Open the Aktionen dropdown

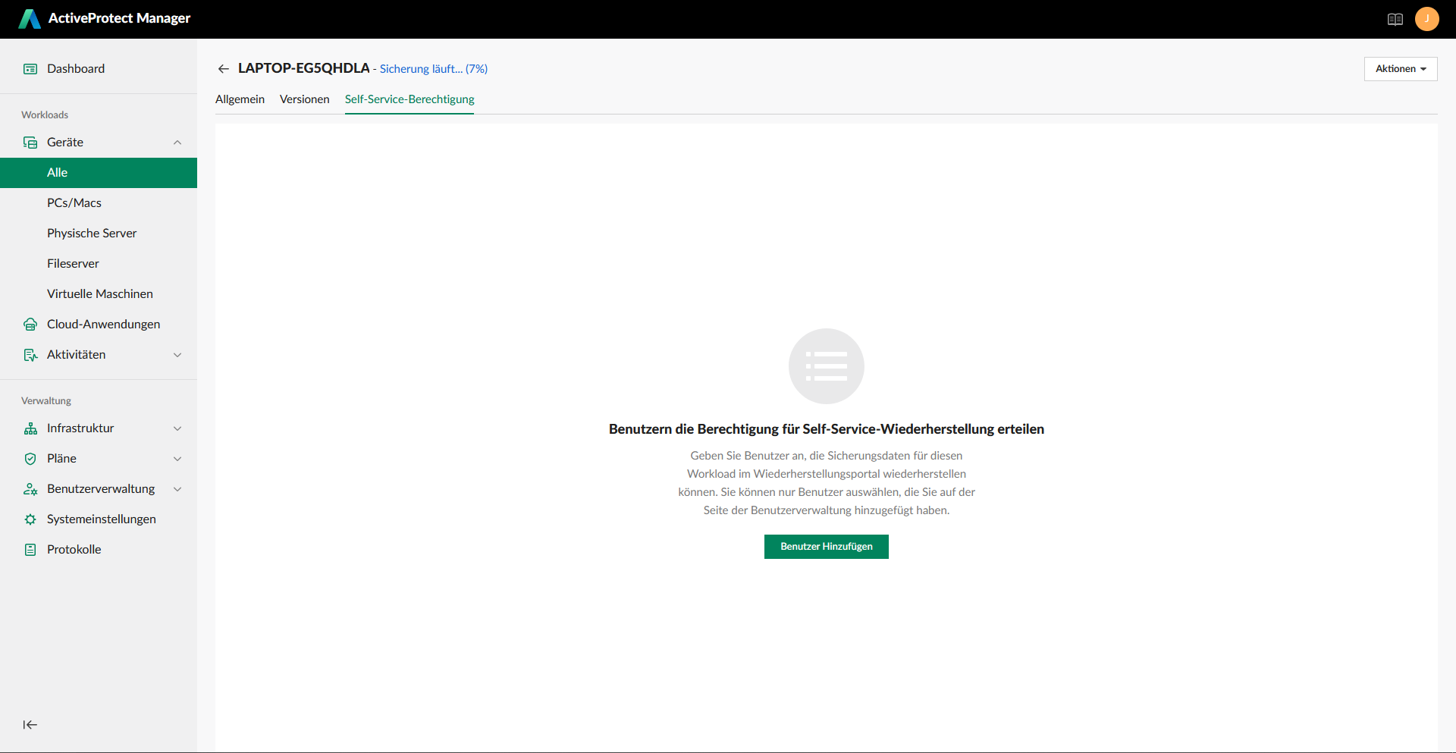(1400, 69)
